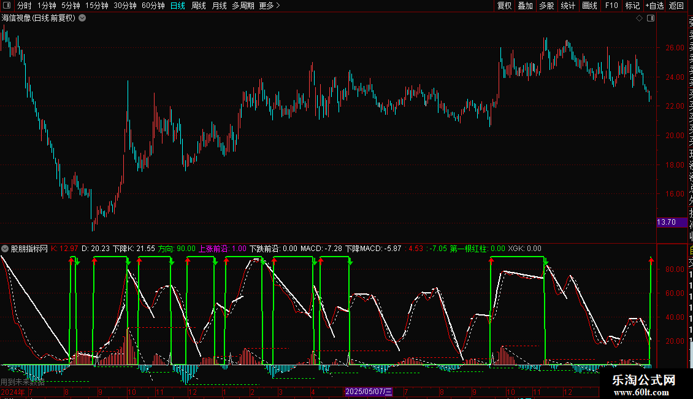Open the 统计 statistics tool

click(568, 6)
